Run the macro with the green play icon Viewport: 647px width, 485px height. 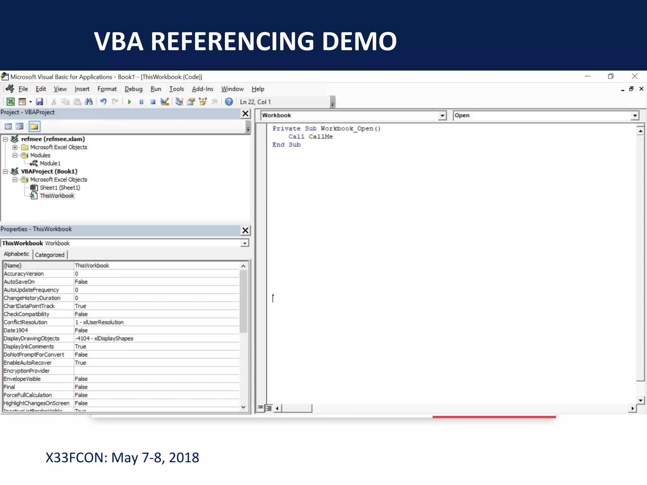tap(130, 102)
